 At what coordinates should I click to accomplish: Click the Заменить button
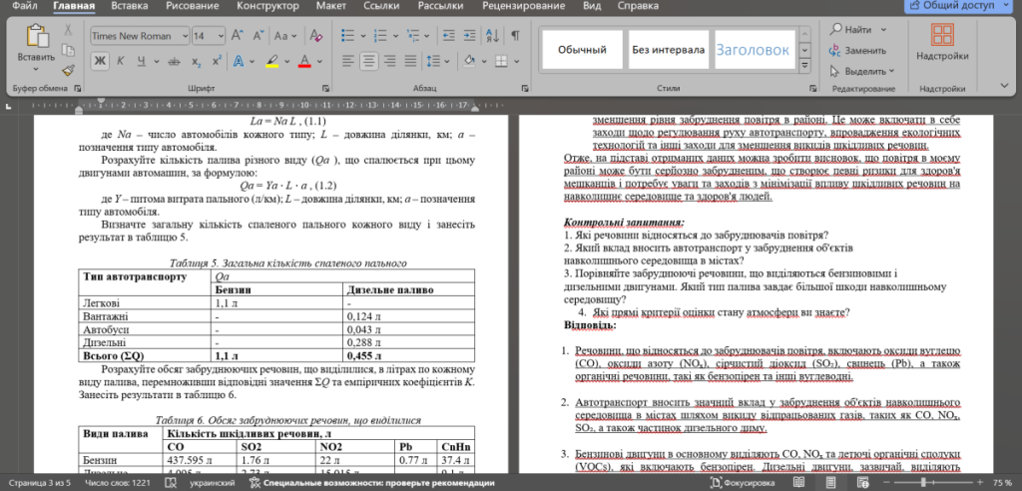point(856,50)
